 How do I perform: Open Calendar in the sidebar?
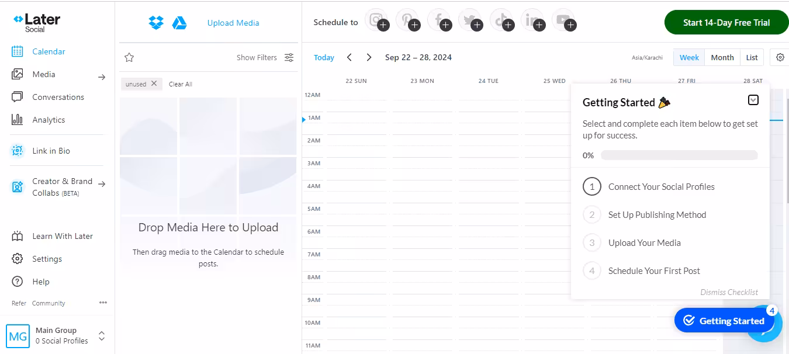coord(49,51)
